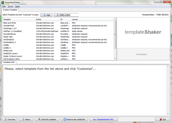Sort by the Author column header
The image size is (172, 123).
click(47, 20)
